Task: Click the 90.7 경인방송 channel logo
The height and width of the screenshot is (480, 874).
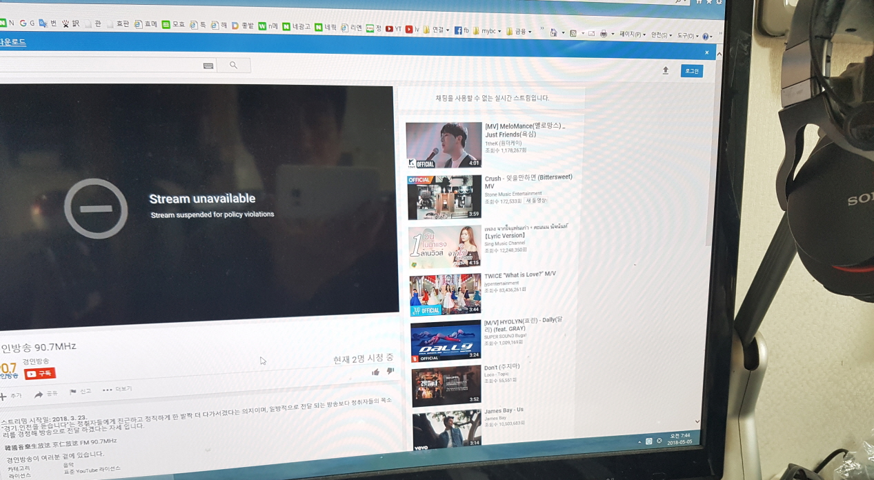Action: pos(9,371)
